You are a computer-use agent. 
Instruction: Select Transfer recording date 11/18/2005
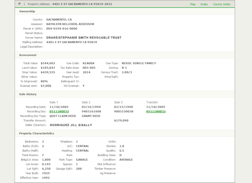click(x=156, y=107)
